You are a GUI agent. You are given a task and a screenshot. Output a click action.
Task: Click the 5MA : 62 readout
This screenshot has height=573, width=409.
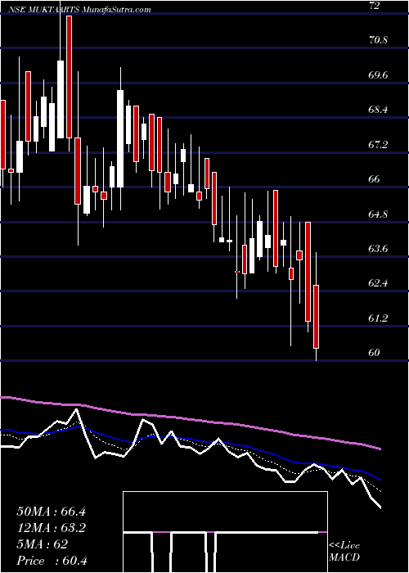pos(42,544)
